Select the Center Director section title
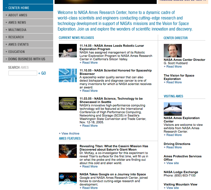The width and height of the screenshot is (211, 190). coord(176,38)
